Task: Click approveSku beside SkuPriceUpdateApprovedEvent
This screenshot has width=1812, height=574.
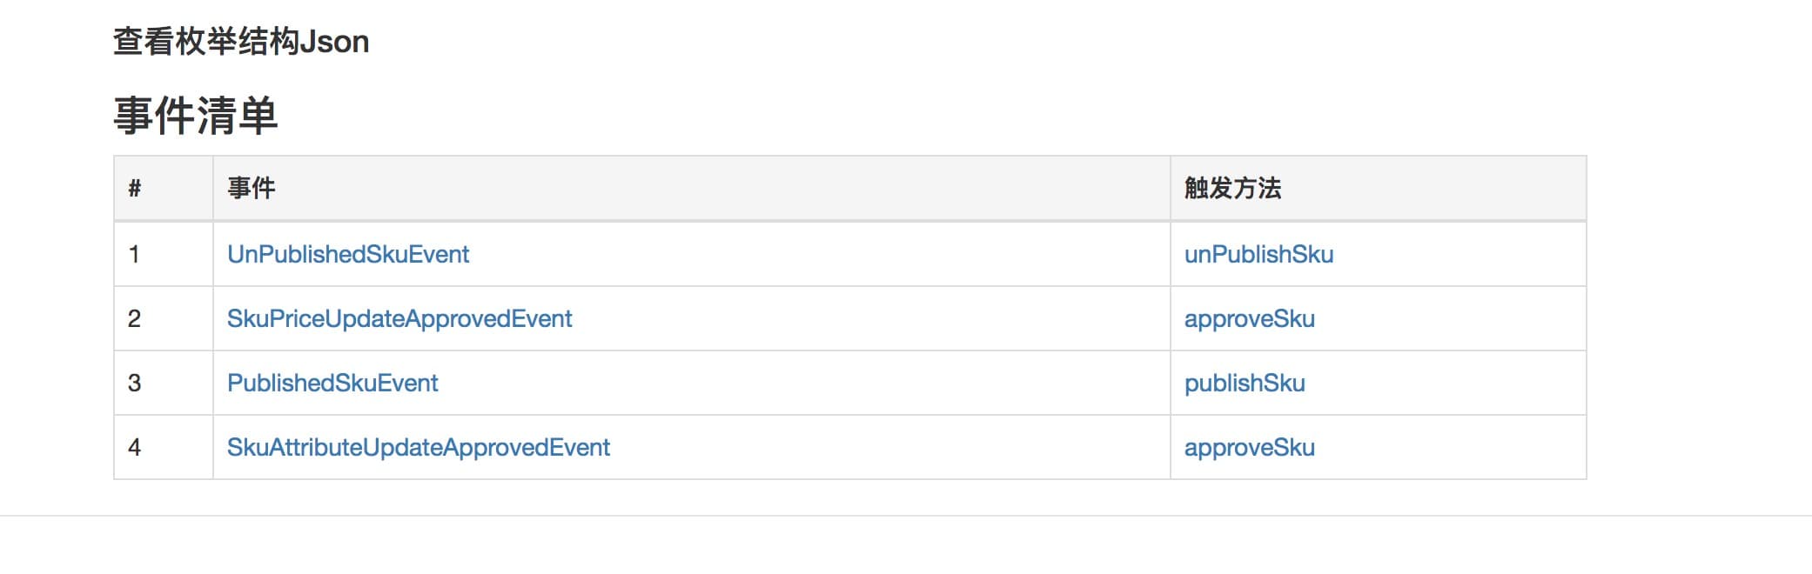Action: click(1250, 319)
